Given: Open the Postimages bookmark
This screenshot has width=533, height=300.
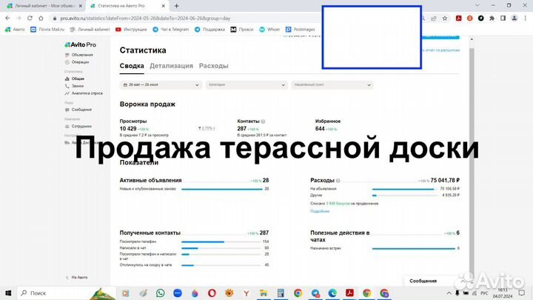Looking at the screenshot, I should pos(300,30).
